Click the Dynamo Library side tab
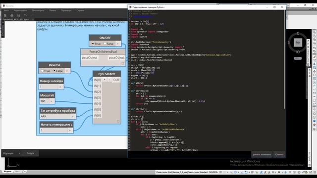The height and width of the screenshot is (178, 317). pyautogui.click(x=3, y=29)
